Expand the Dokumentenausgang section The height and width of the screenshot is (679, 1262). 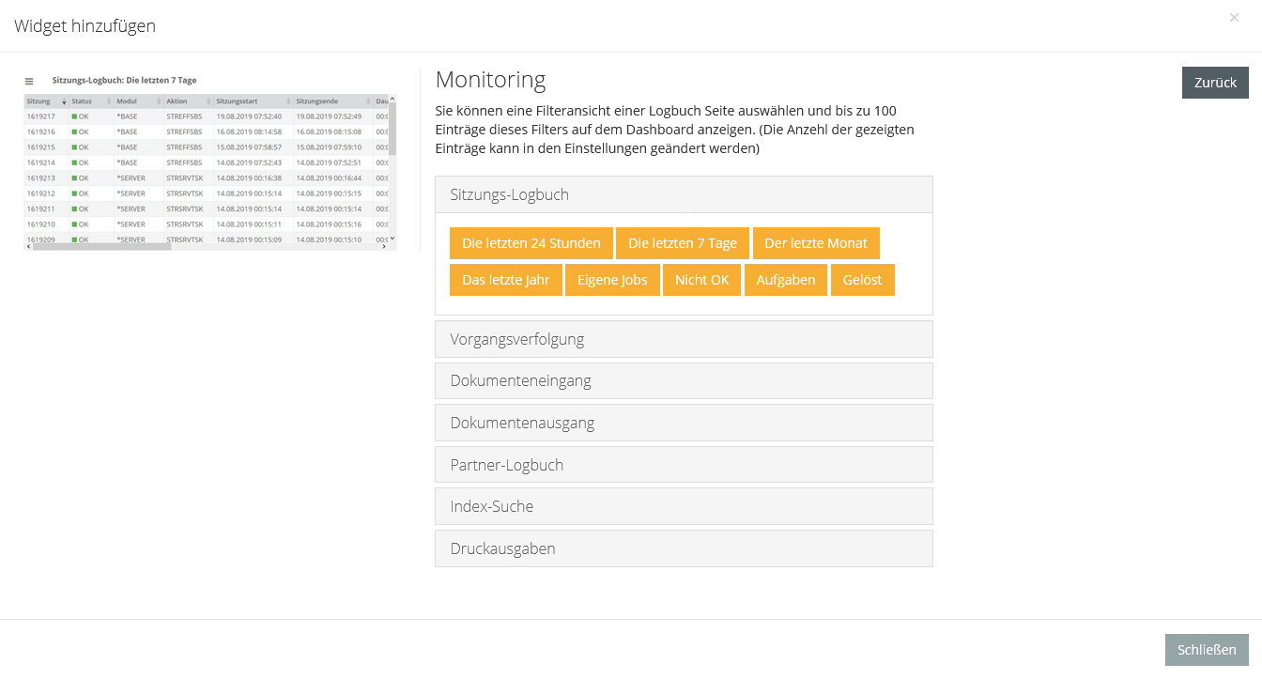[684, 423]
